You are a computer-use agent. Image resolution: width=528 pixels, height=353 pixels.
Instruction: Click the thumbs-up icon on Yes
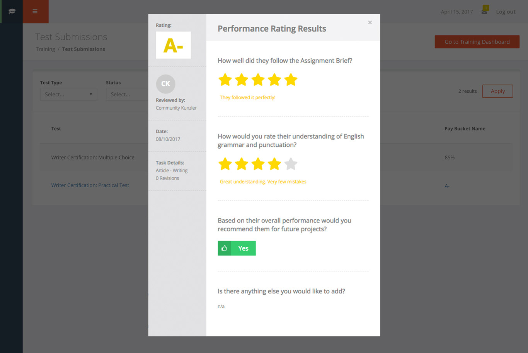(224, 248)
